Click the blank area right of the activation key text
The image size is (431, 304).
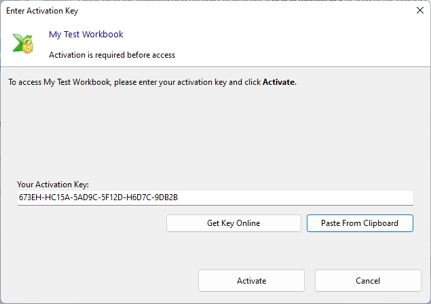point(305,197)
